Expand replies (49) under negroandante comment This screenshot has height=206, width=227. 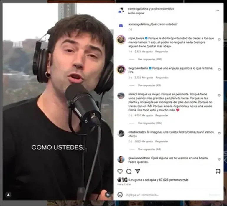coord(149,85)
